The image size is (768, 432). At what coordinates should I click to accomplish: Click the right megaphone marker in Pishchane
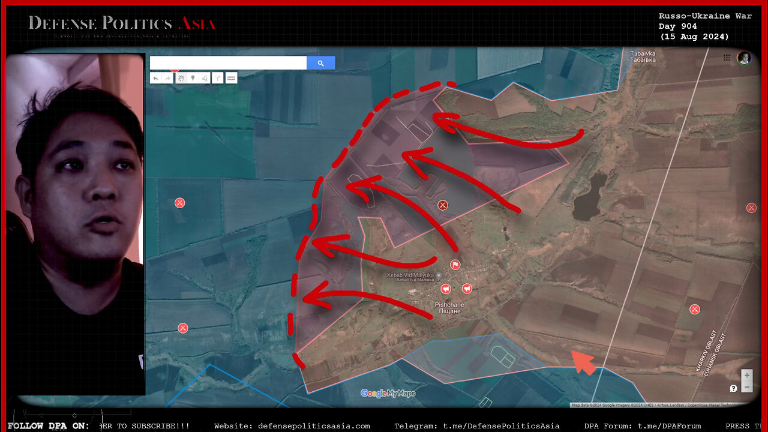tap(467, 289)
